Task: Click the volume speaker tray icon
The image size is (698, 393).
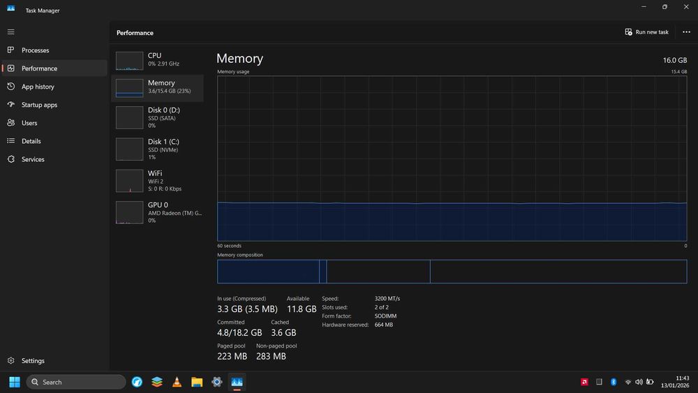Action: pos(639,382)
